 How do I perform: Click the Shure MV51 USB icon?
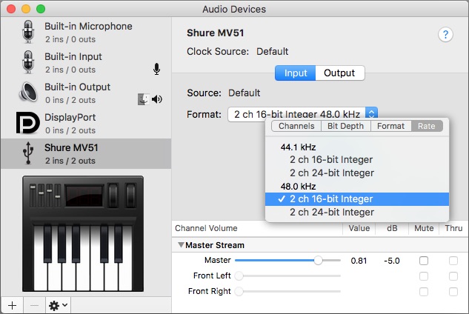[28, 153]
